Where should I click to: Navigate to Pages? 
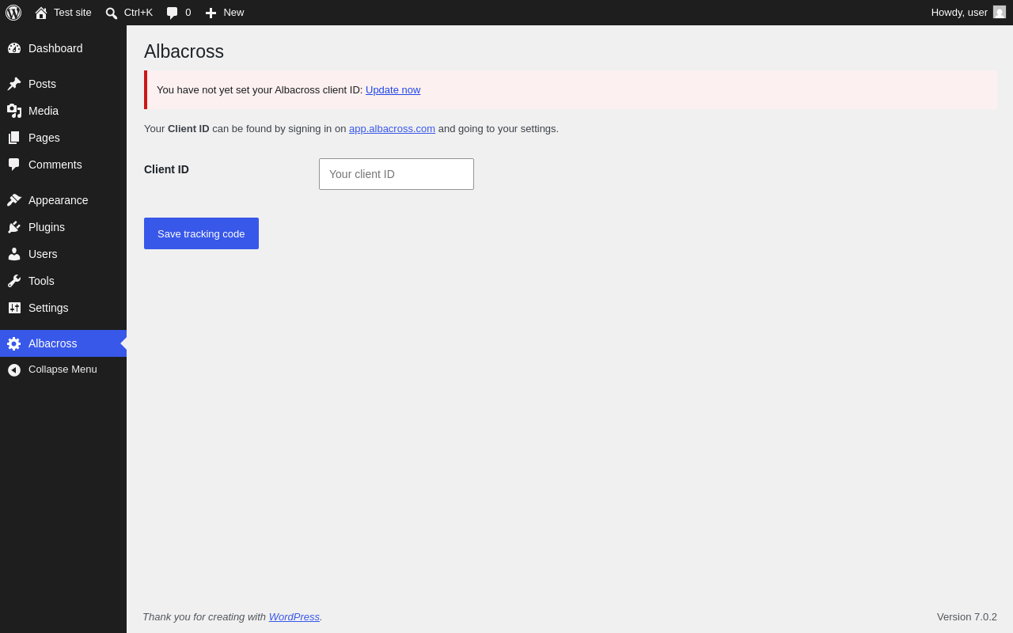63,138
